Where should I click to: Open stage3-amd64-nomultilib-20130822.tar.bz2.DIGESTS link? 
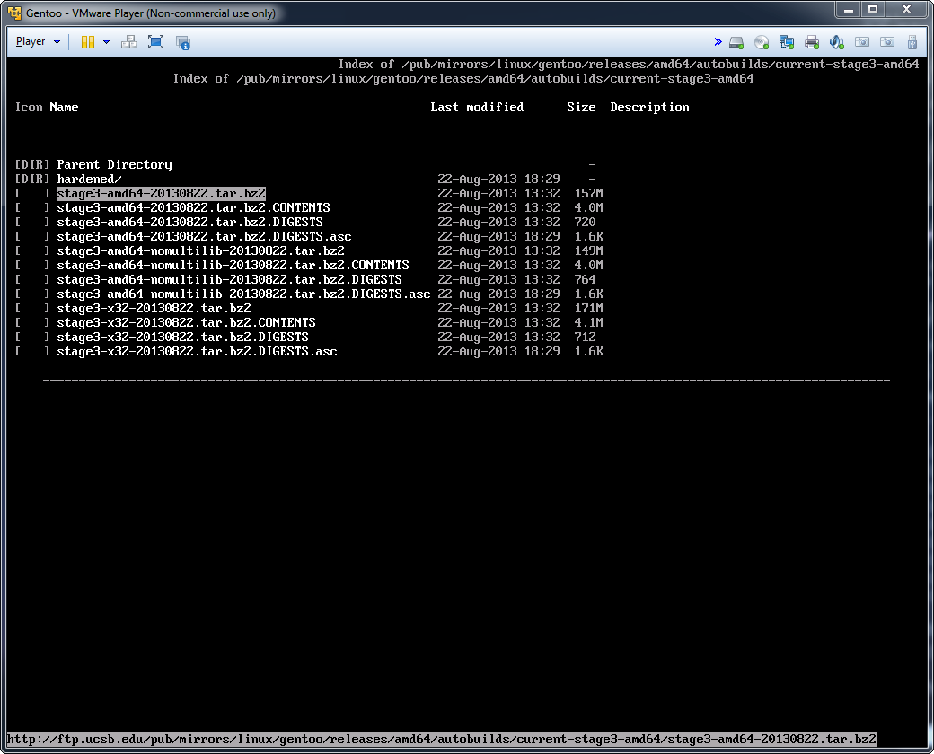coord(229,279)
